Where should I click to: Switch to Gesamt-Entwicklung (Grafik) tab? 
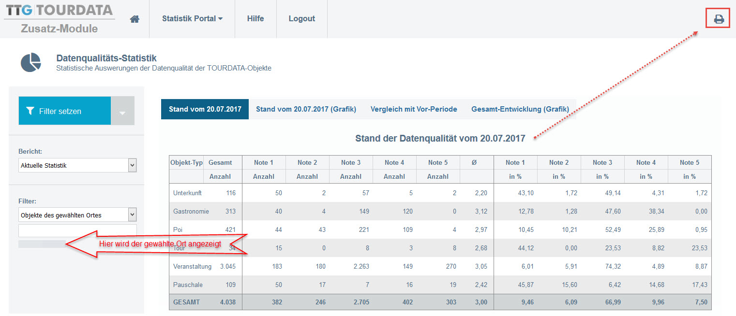pos(520,109)
